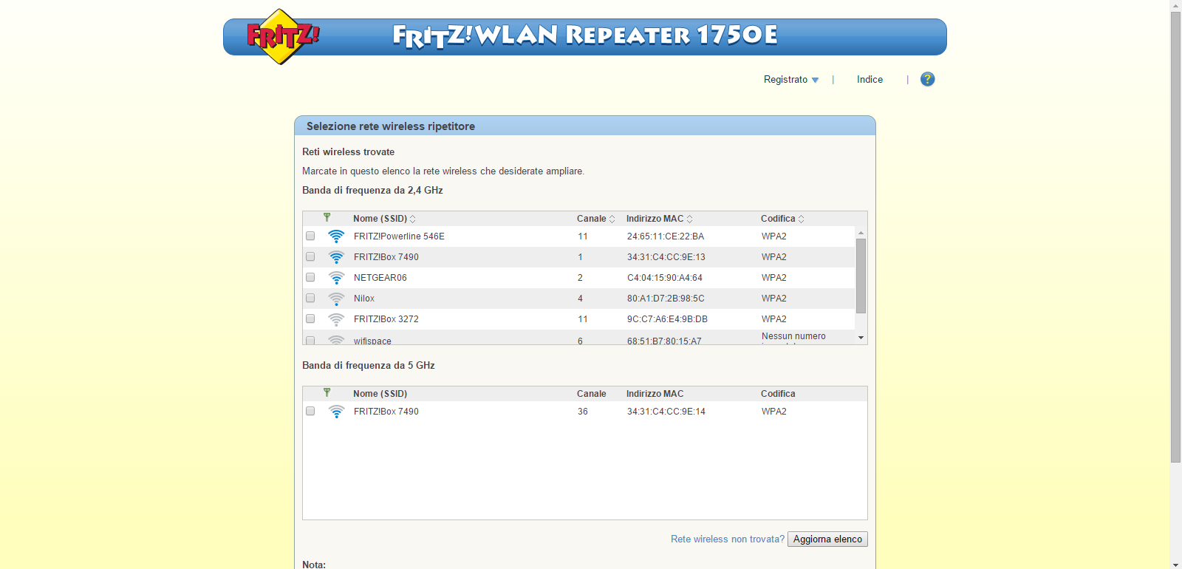Check the FRITZ!Powerline 546E checkbox

pos(310,236)
